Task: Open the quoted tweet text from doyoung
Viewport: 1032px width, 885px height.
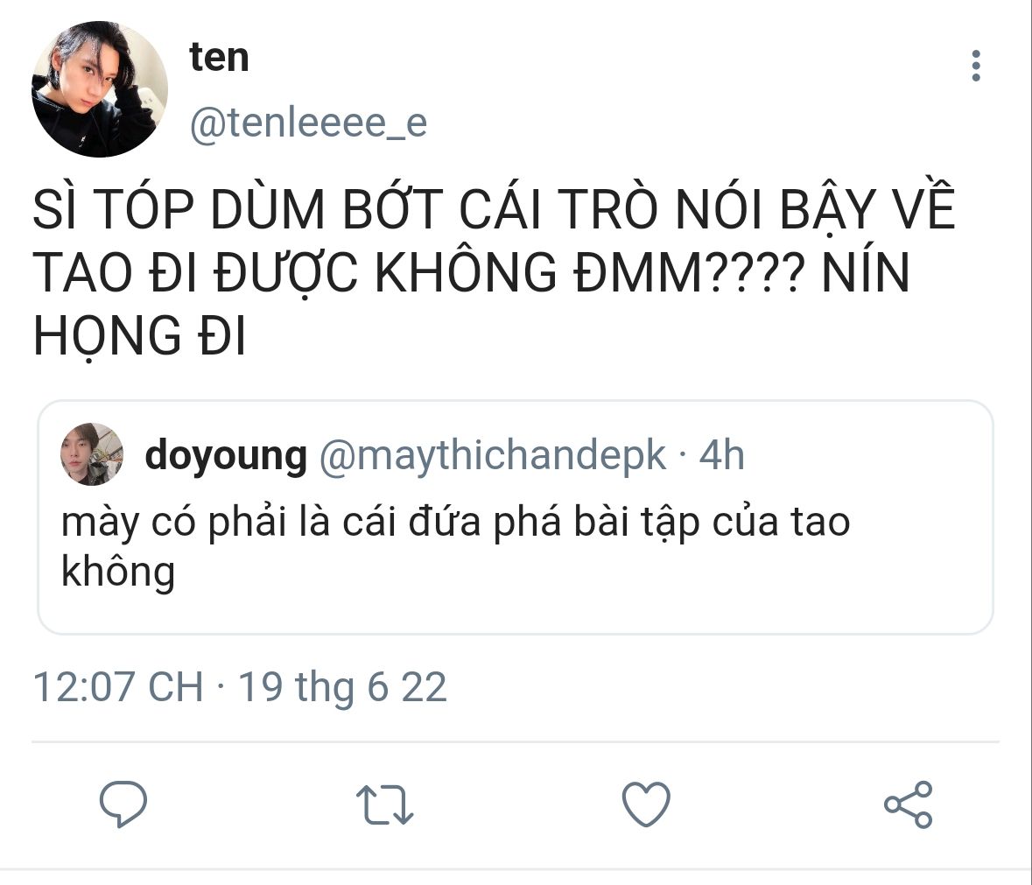Action: tap(455, 546)
